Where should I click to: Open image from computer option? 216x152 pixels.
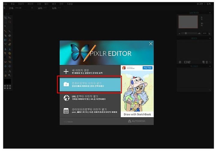[x=90, y=85]
